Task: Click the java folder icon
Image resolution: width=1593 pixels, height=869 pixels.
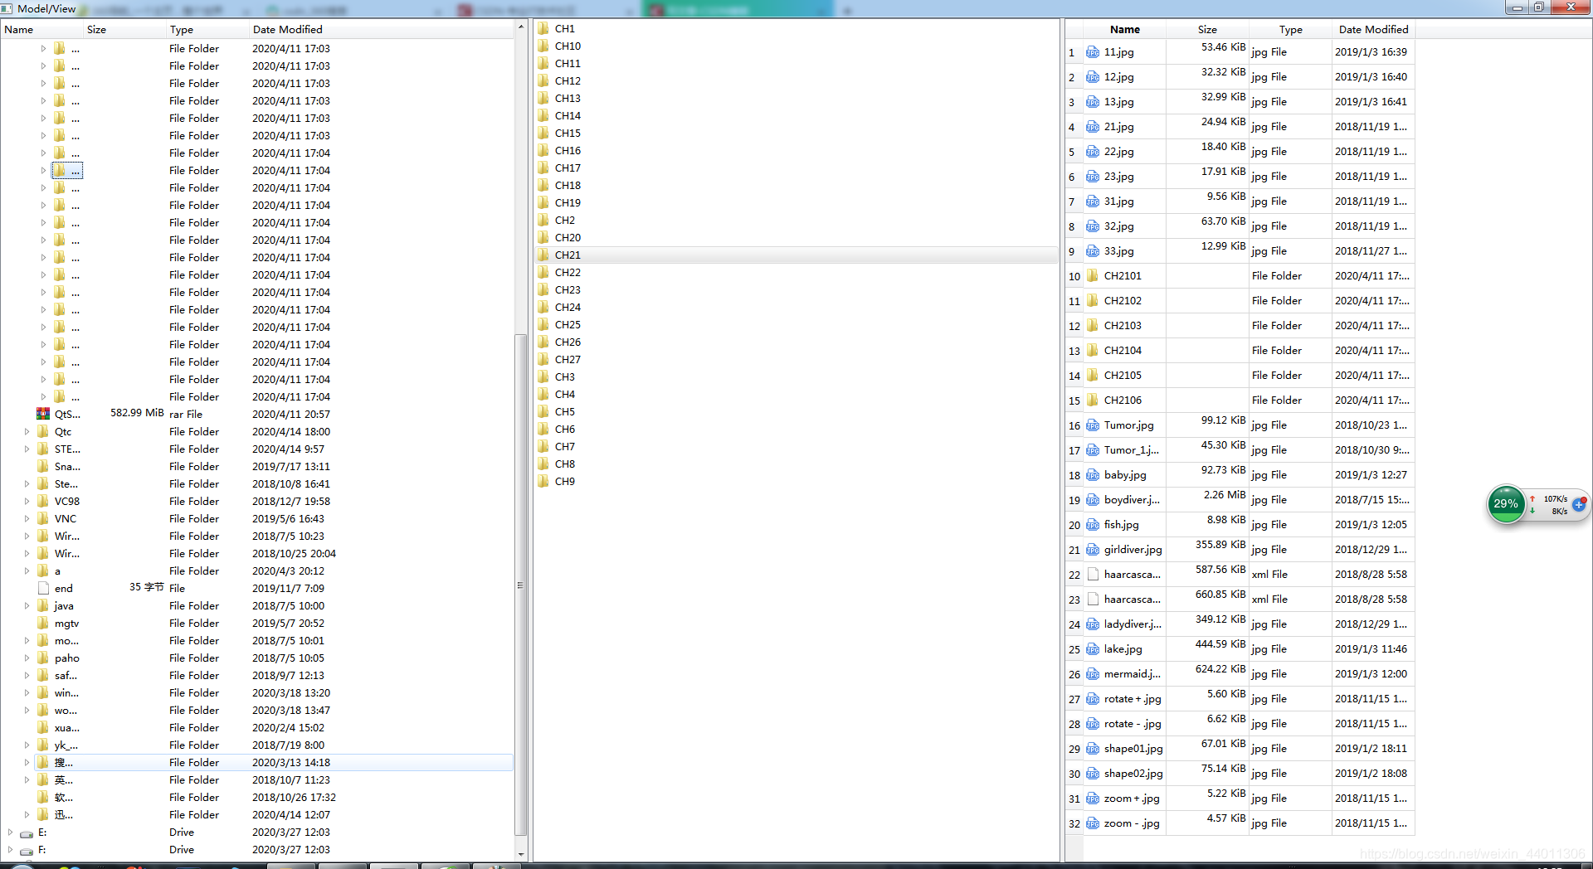Action: point(43,605)
